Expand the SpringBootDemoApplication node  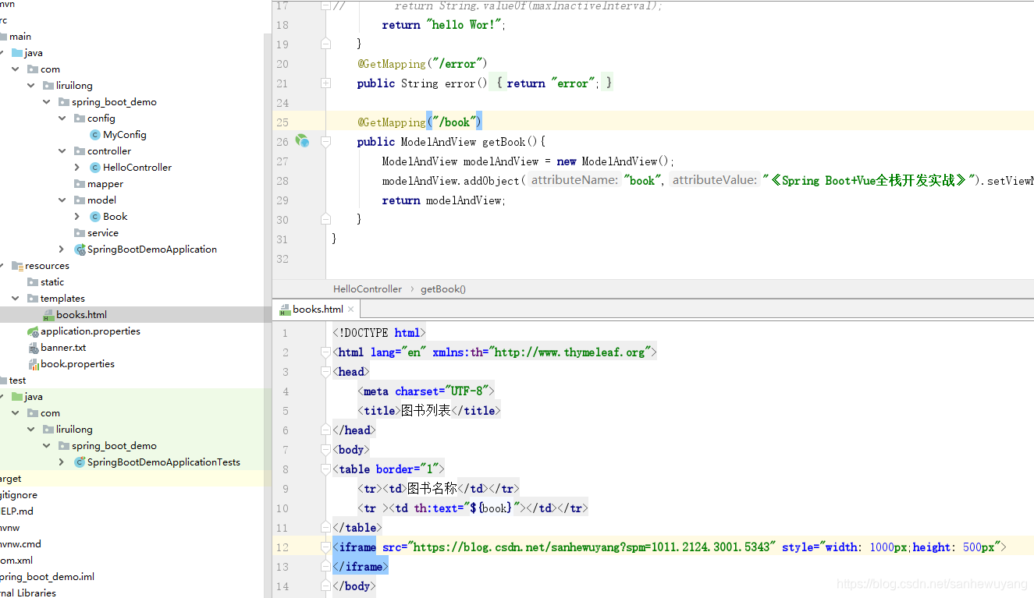click(x=62, y=249)
